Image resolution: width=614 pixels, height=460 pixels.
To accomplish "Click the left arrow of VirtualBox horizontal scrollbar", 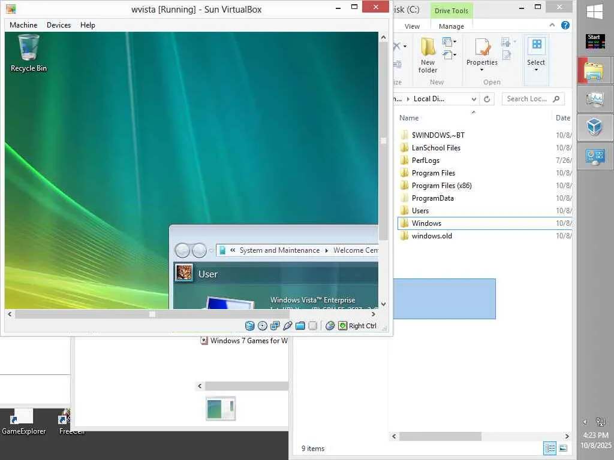I will (10, 314).
